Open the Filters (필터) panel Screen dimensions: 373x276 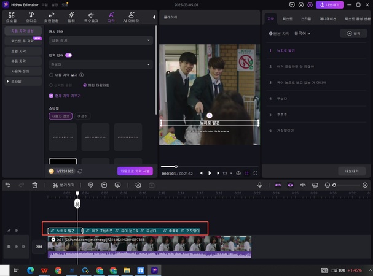(x=71, y=17)
